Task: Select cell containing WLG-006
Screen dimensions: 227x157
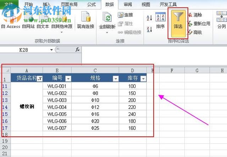Action: tap(57, 121)
